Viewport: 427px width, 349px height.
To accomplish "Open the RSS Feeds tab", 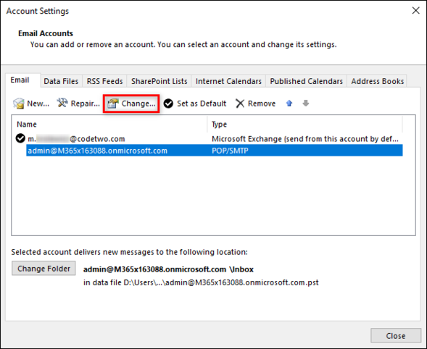I will click(x=104, y=81).
